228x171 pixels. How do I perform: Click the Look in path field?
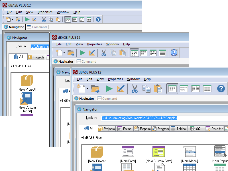[x=165, y=118]
